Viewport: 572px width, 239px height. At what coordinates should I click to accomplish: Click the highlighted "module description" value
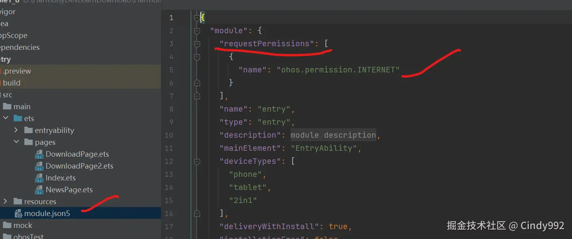click(x=333, y=135)
